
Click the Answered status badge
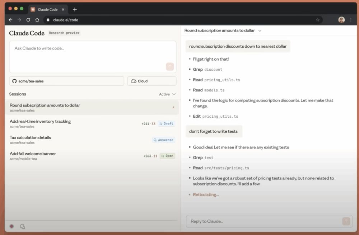tap(163, 140)
